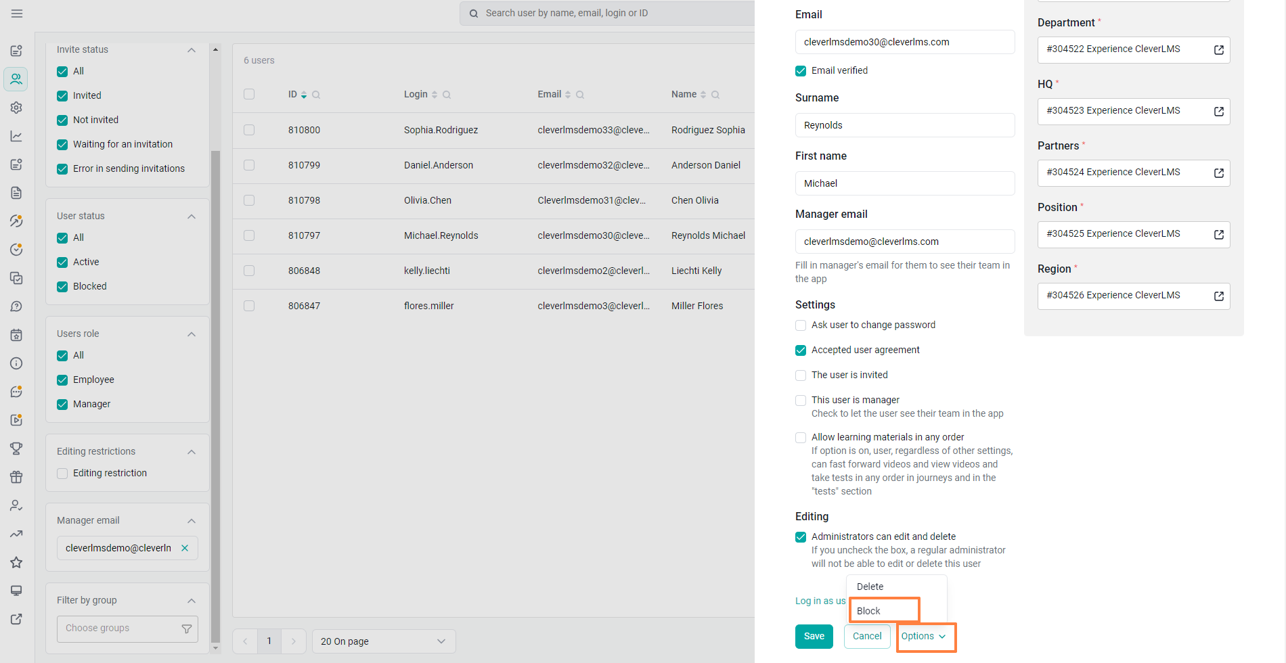Toggle the Email verified checkbox

coord(801,71)
